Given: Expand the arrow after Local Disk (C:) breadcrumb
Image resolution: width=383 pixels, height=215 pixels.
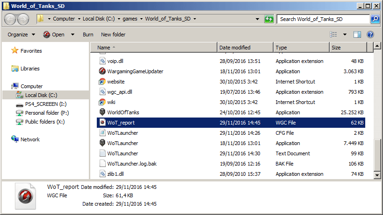Looking at the screenshot, I should [x=119, y=19].
